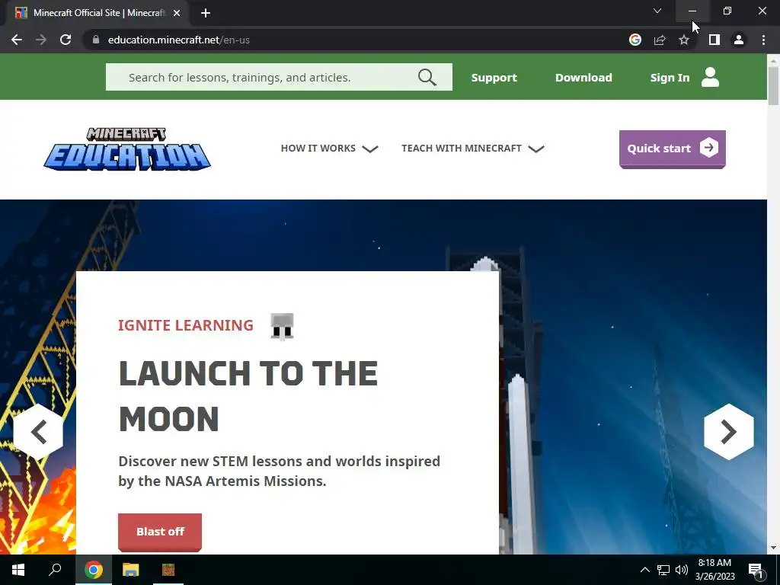Click the page vertical scrollbar thumb

774,85
